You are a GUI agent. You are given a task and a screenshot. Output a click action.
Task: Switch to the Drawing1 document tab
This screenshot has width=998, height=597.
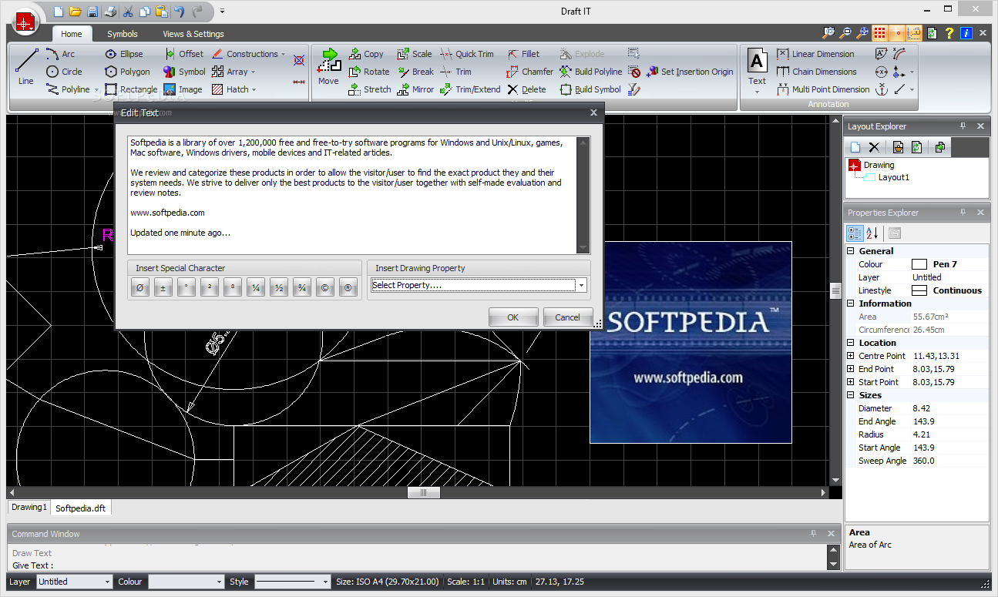(29, 508)
